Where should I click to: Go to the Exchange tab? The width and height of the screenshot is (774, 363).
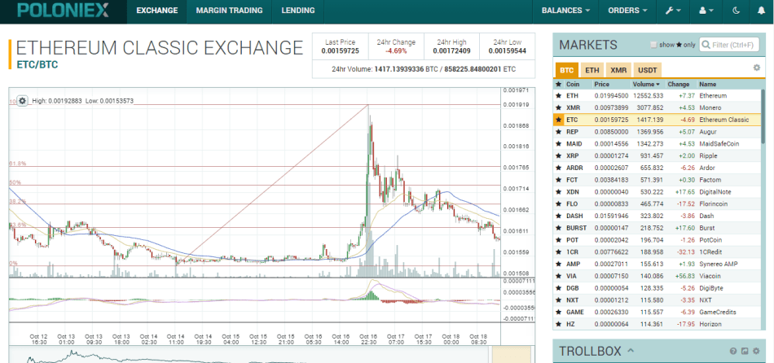point(157,11)
